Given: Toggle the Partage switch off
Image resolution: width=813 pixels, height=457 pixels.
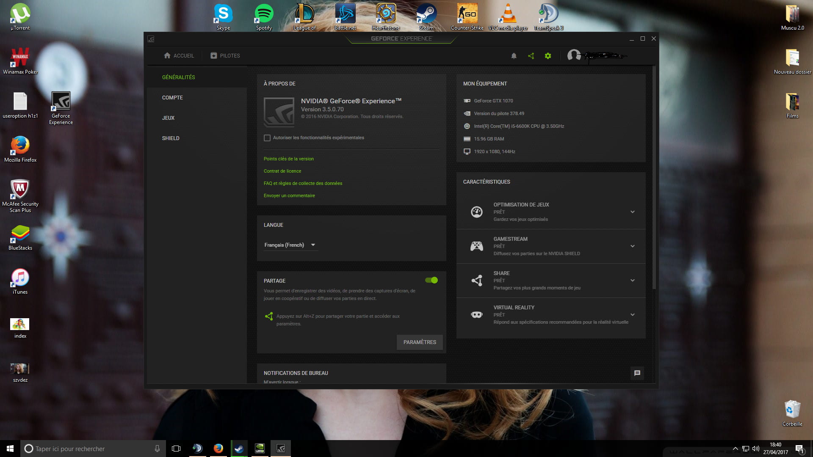Looking at the screenshot, I should pos(431,280).
